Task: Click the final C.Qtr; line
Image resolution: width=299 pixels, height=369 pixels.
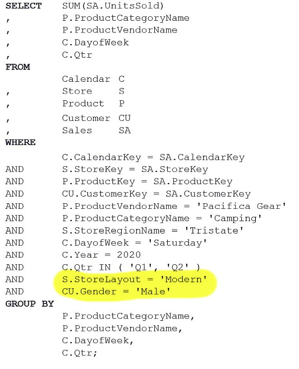Action: [80, 353]
